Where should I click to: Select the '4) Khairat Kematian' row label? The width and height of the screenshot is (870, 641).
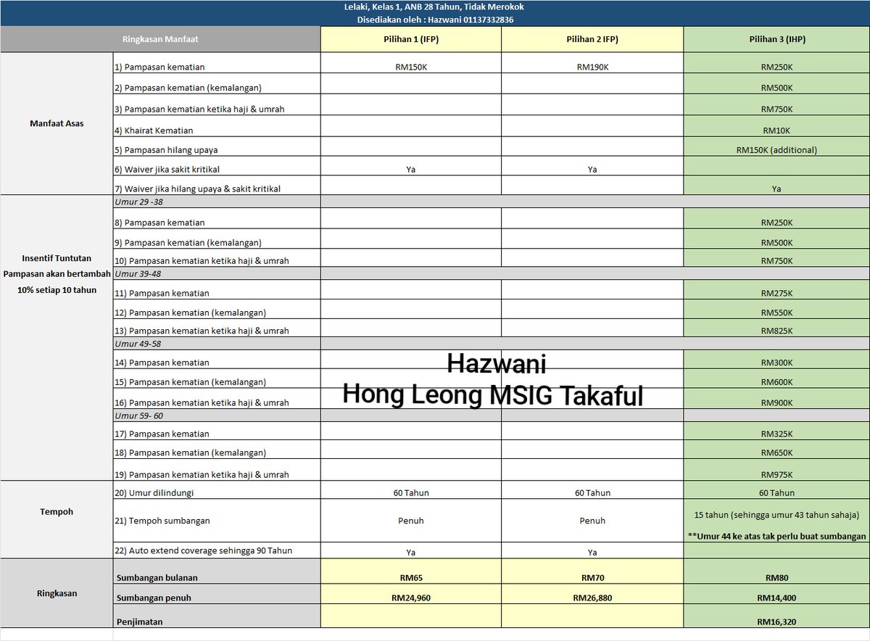click(x=154, y=131)
